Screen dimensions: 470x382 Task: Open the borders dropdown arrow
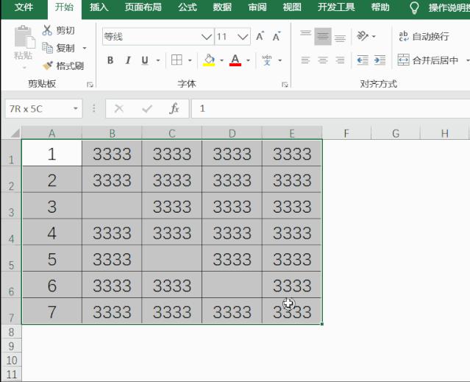click(190, 60)
